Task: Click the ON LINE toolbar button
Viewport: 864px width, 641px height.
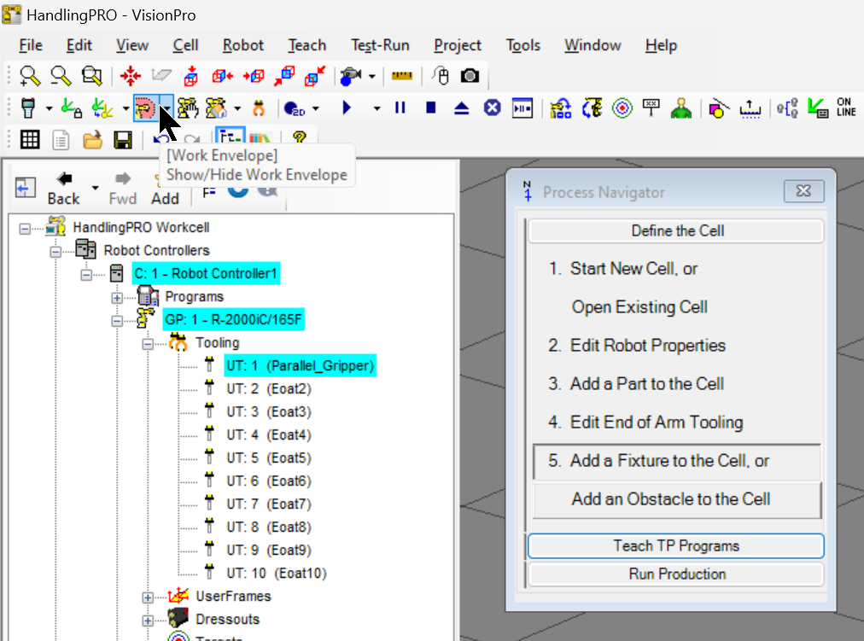Action: tap(846, 108)
